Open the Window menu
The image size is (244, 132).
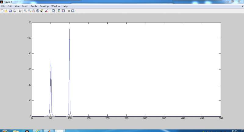click(x=56, y=6)
